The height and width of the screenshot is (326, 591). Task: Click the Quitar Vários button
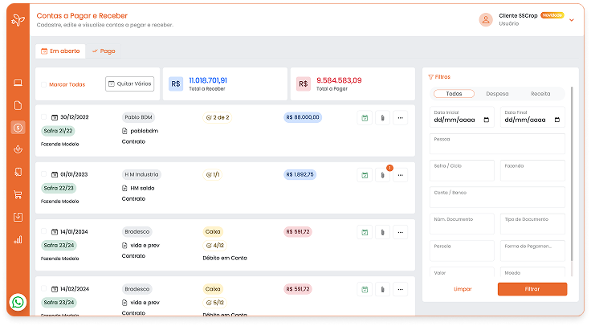click(x=129, y=84)
